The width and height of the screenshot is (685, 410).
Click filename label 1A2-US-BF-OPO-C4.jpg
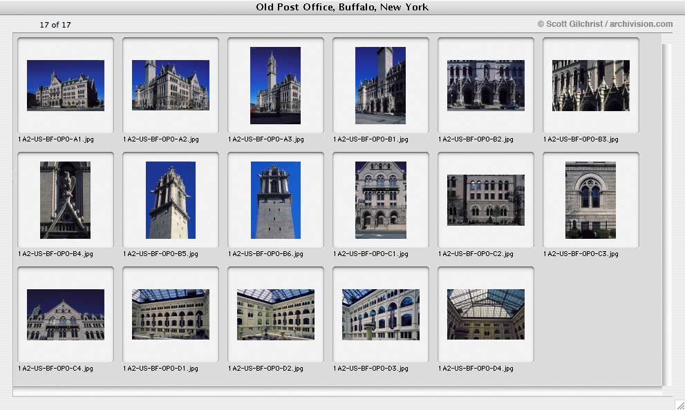click(x=55, y=369)
